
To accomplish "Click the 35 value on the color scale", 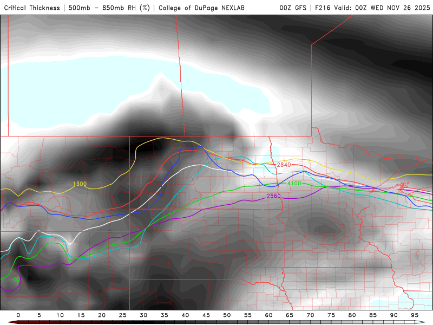I will pos(165,315).
